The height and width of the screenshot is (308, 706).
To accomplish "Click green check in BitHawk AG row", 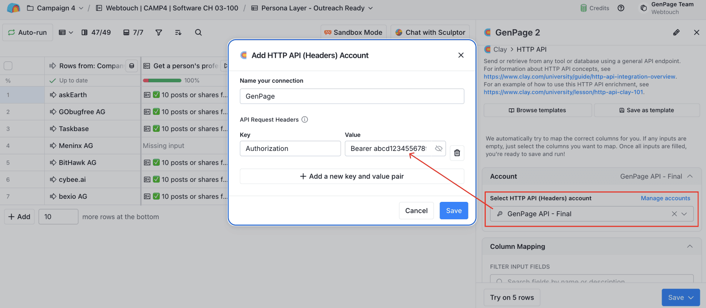I will pos(156,163).
